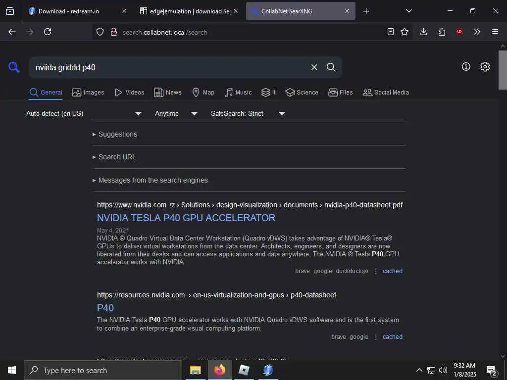List all tabs dropdown arrow
507x380 pixels.
tap(408, 11)
